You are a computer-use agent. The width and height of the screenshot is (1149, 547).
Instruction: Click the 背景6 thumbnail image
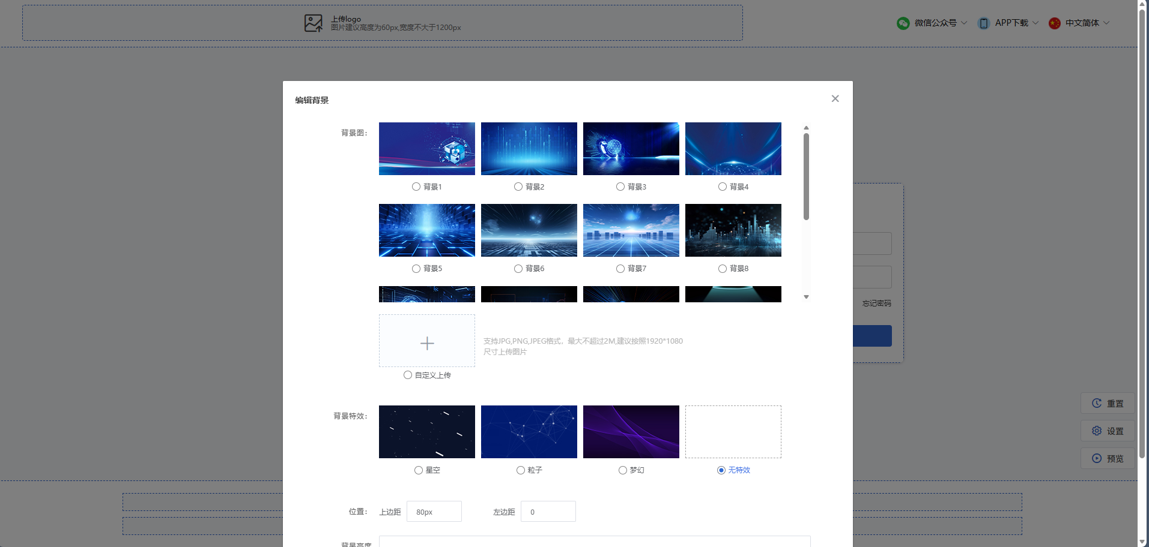pos(529,230)
